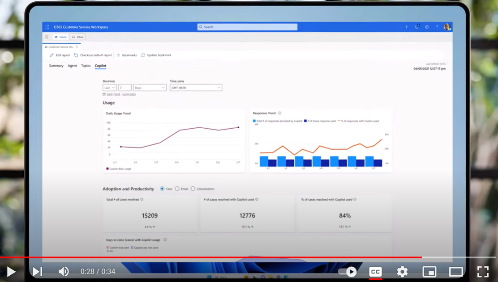The height and width of the screenshot is (282, 498).
Task: Switch to the Agent tab
Action: tap(72, 66)
